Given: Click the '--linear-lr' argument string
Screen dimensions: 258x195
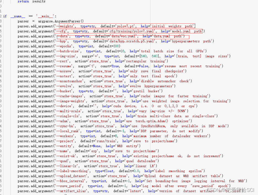Looking at the screenshot, I should pos(67,166).
